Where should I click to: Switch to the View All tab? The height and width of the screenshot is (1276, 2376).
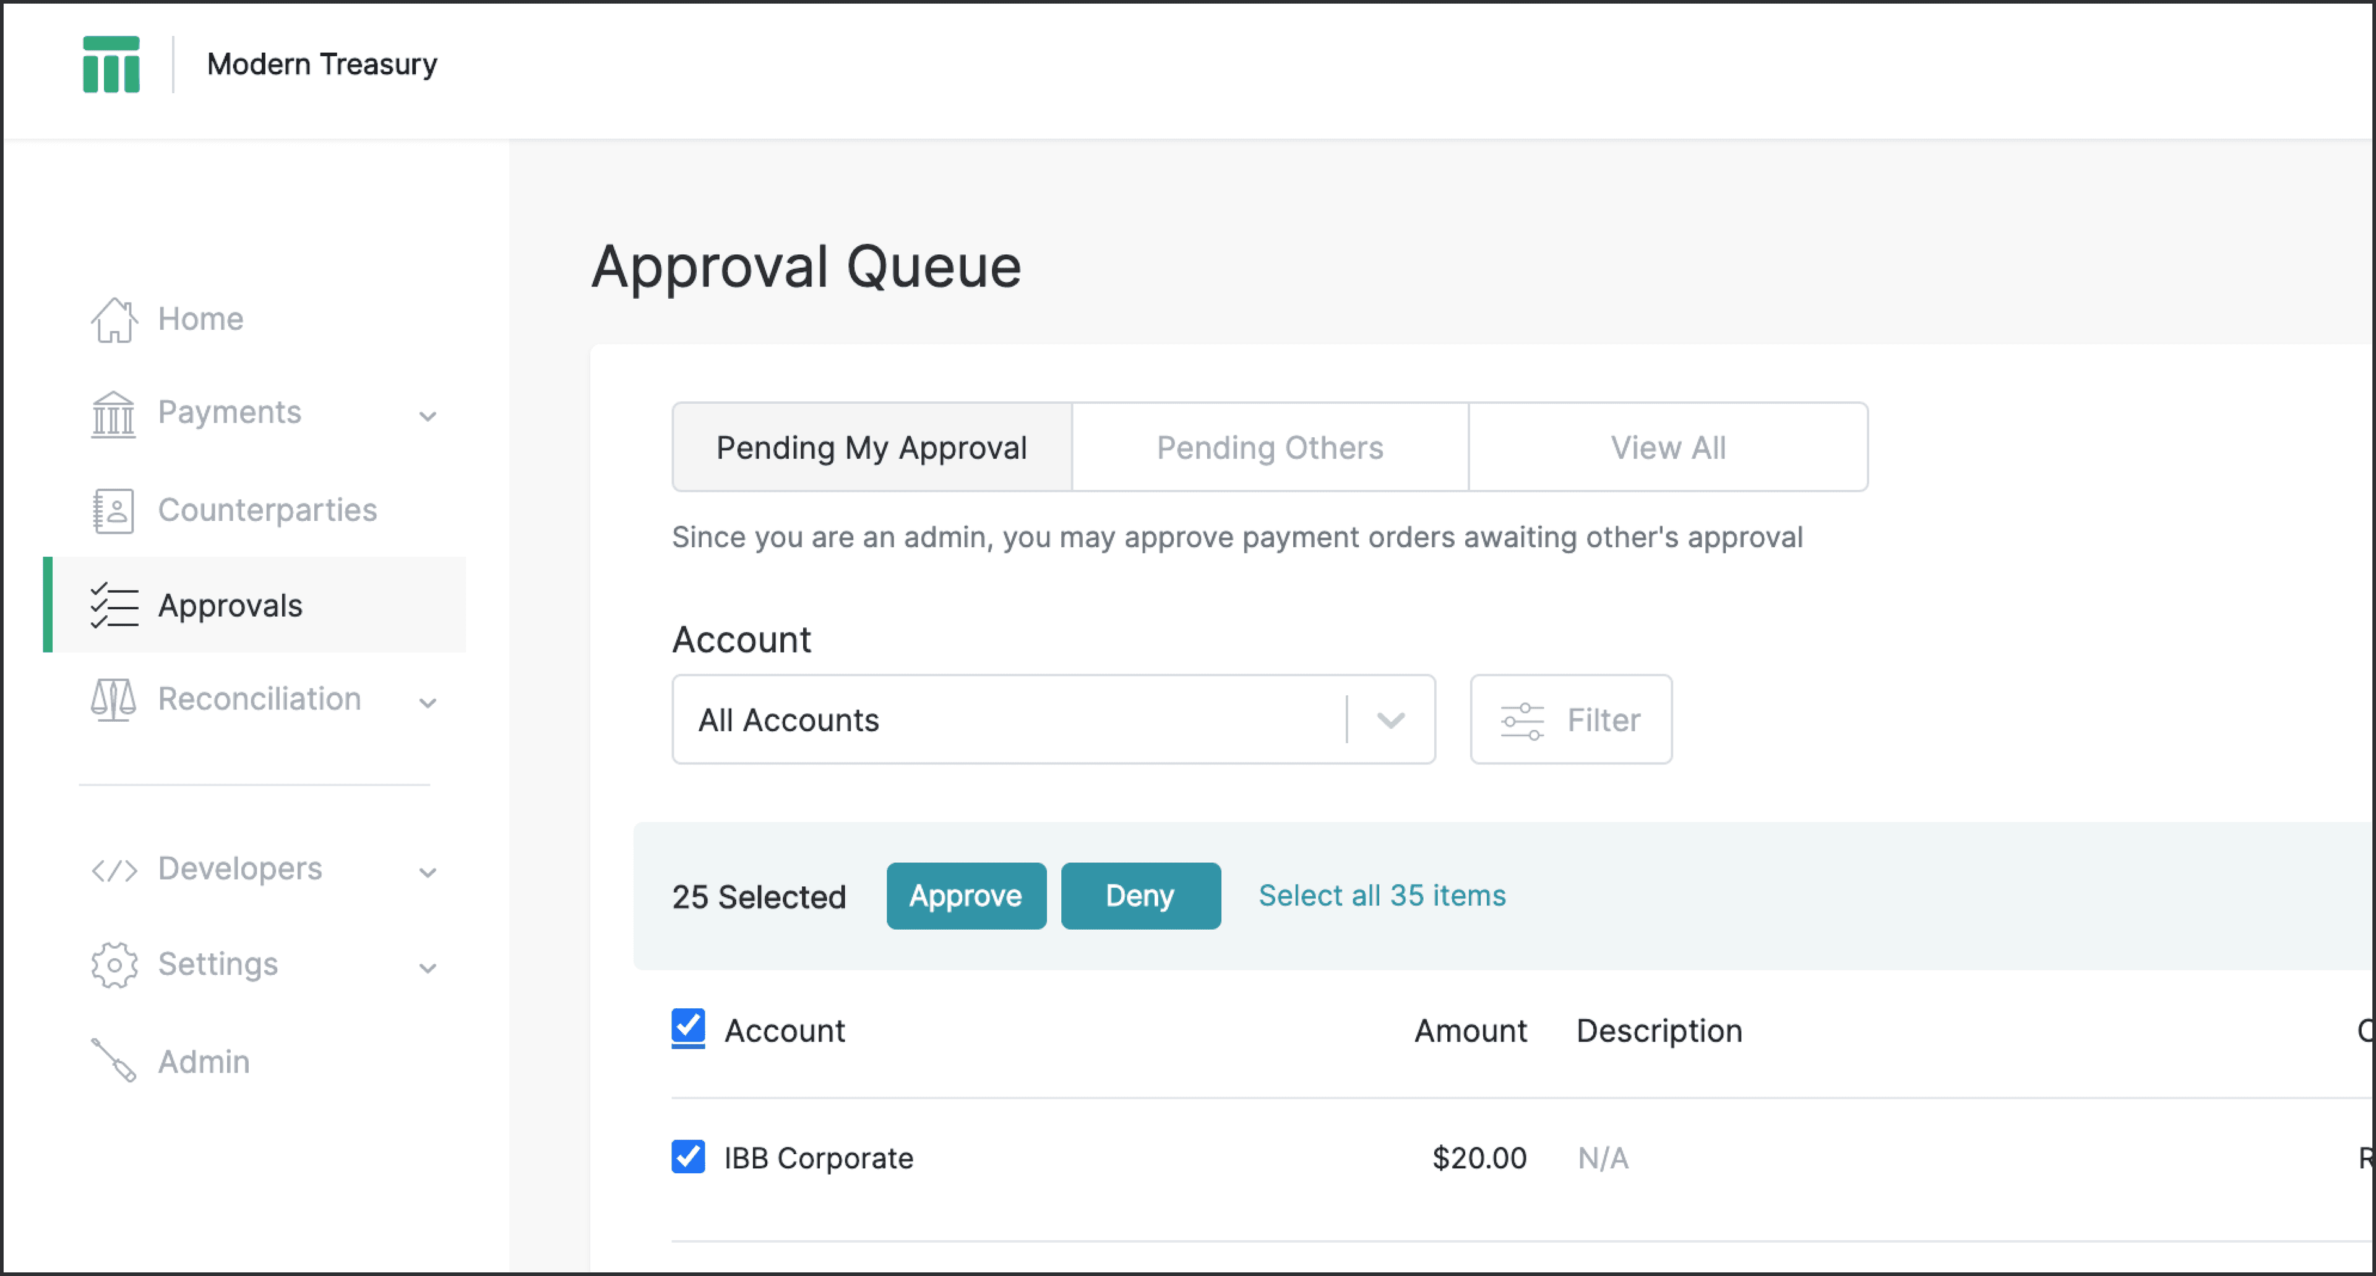tap(1668, 447)
